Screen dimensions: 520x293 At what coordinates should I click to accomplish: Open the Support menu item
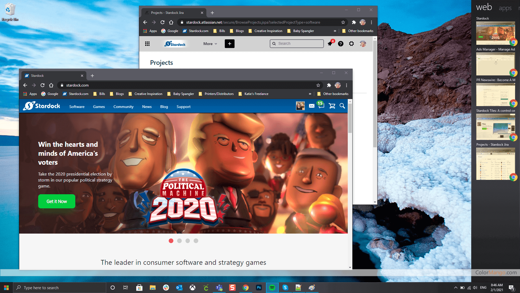[184, 107]
